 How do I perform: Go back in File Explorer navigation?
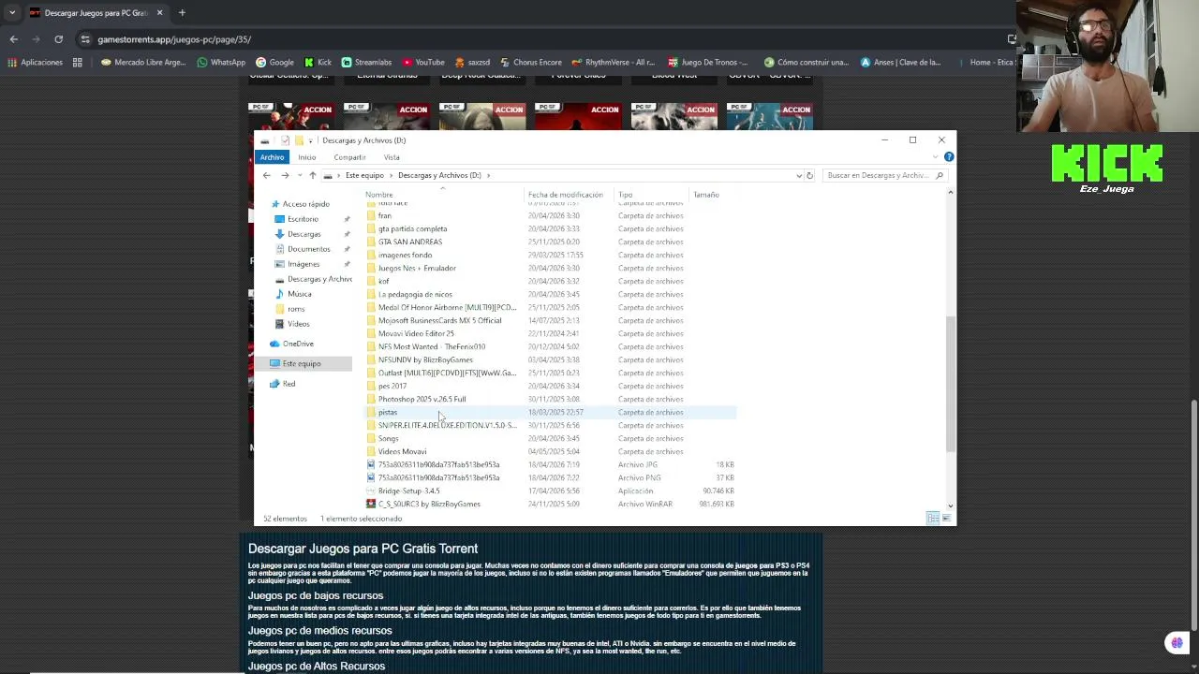click(x=267, y=175)
